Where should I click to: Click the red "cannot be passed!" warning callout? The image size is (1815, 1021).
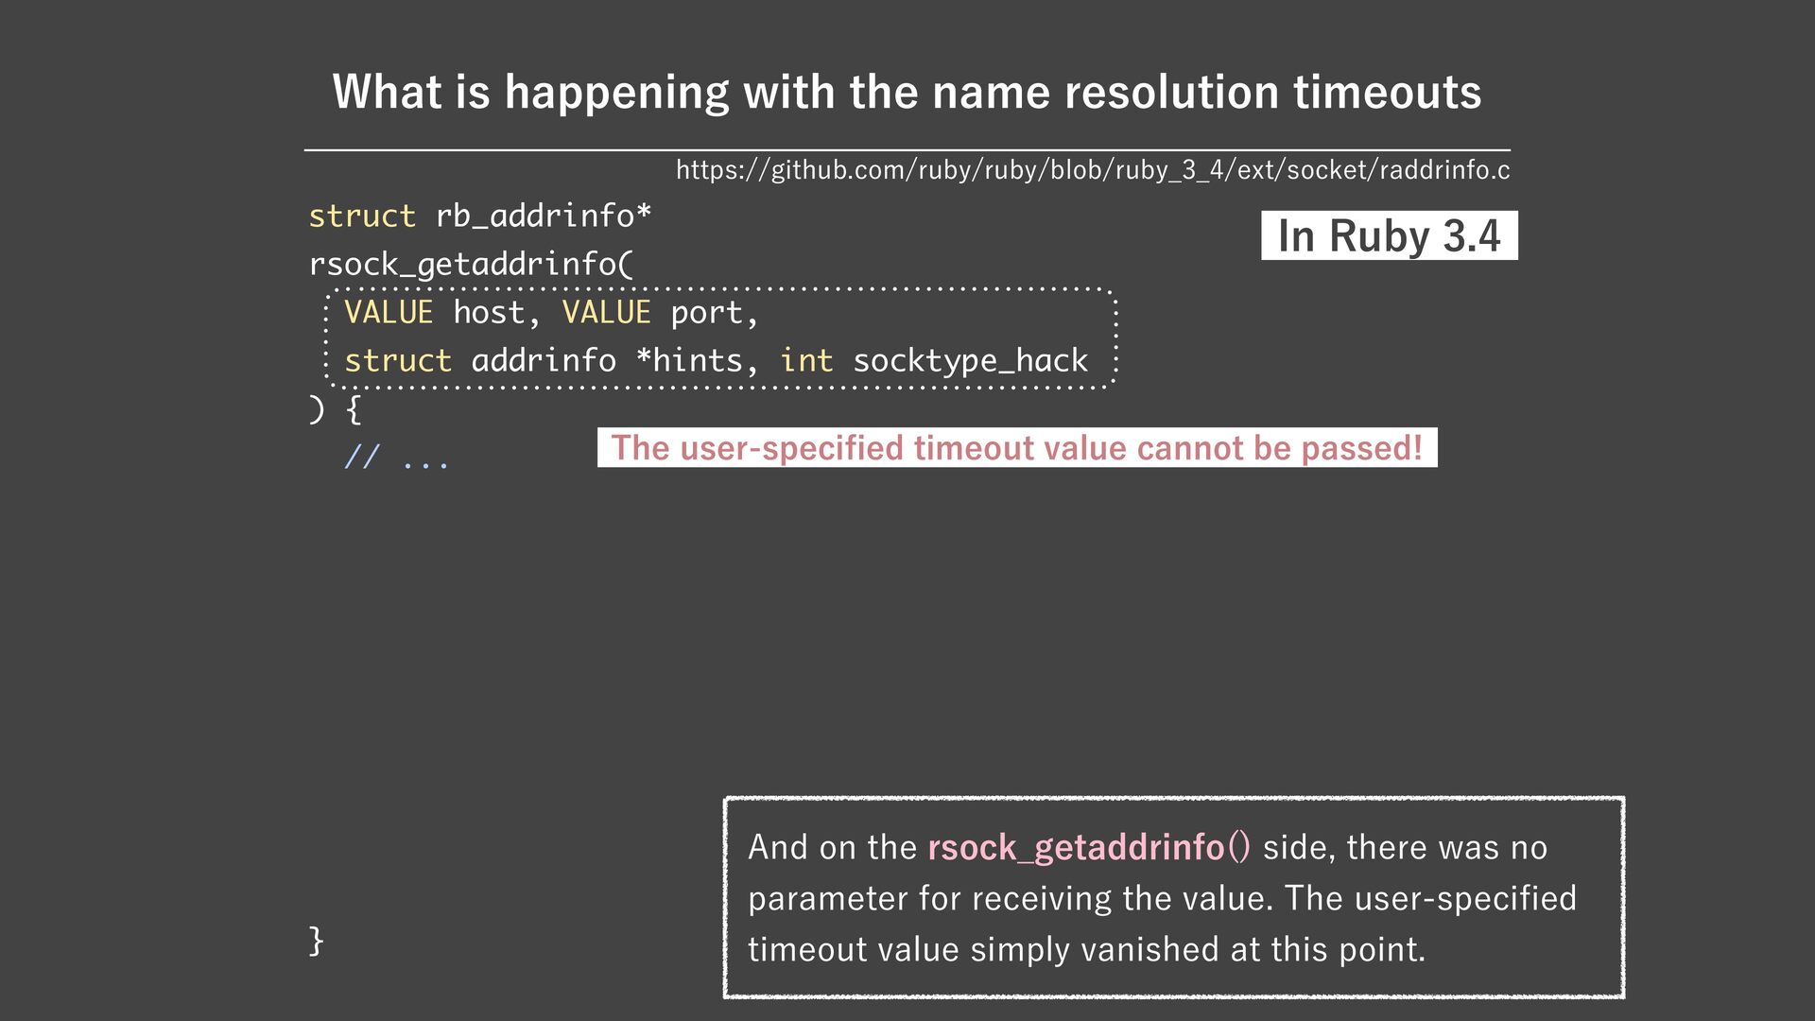(1016, 447)
